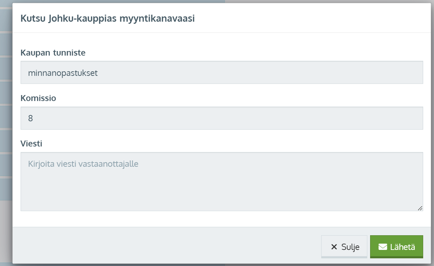The image size is (434, 266).
Task: Click the Viesti textarea resize grip
Action: [420, 208]
